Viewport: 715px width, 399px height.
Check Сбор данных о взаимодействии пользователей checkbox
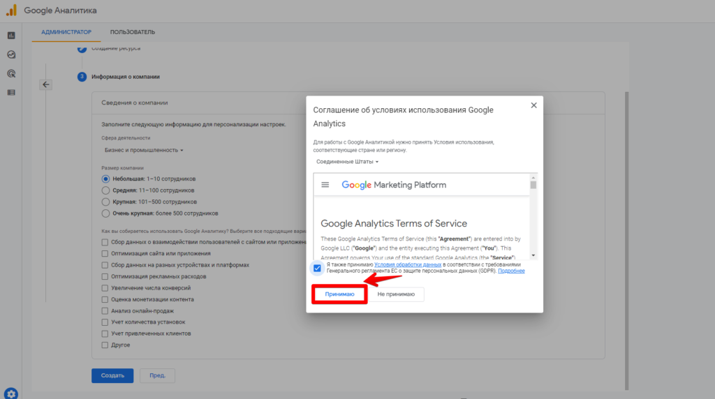[x=105, y=242]
